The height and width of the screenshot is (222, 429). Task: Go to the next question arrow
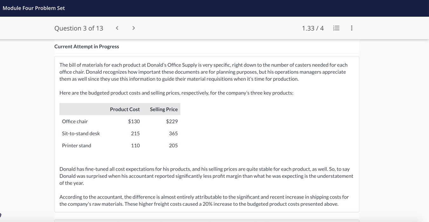[x=133, y=28]
